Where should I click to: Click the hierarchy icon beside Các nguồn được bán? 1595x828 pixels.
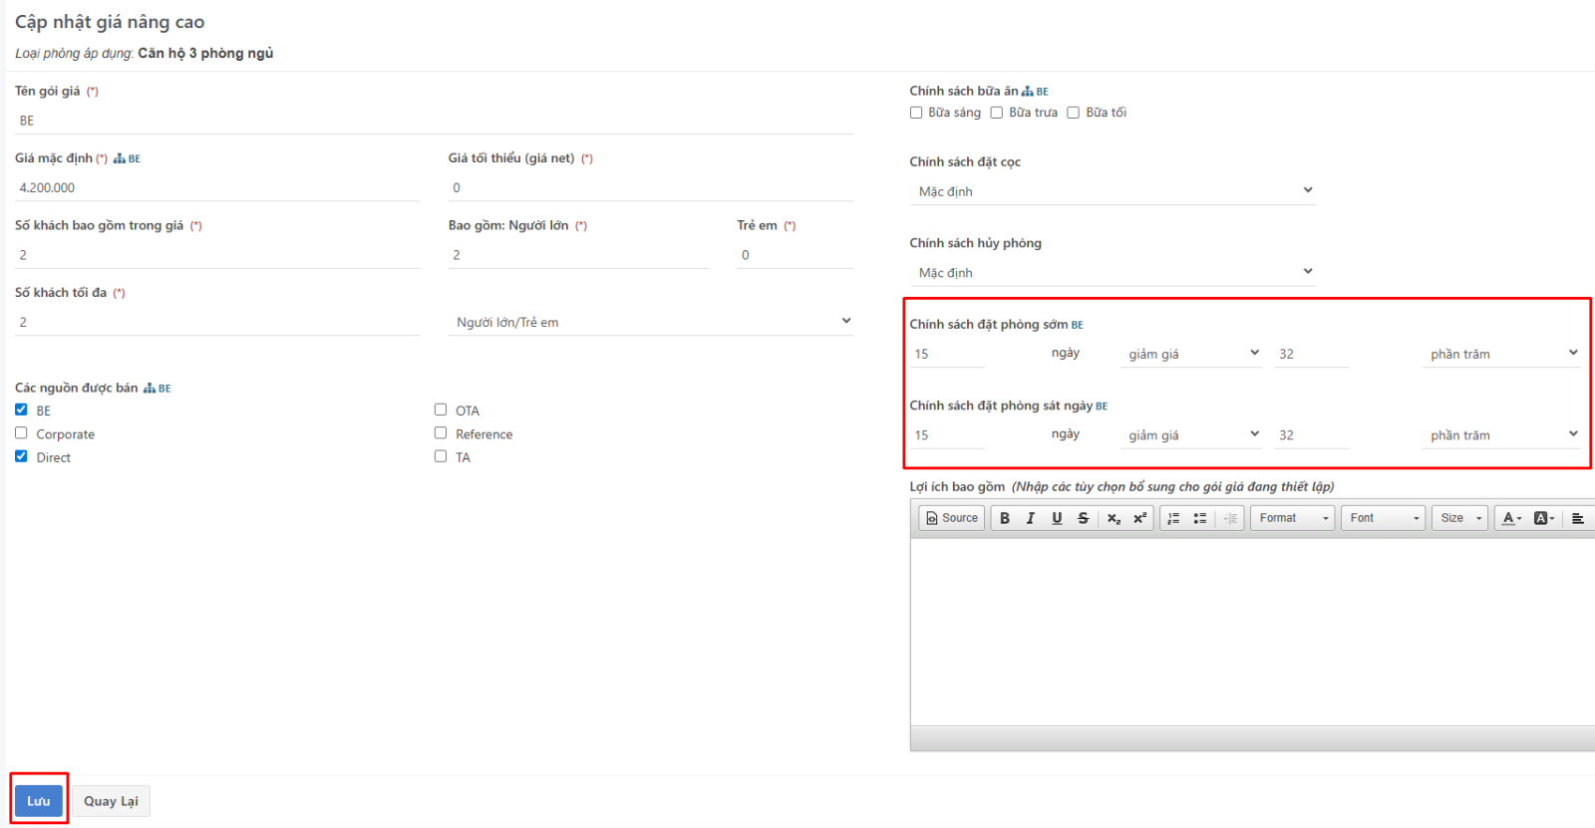point(150,388)
